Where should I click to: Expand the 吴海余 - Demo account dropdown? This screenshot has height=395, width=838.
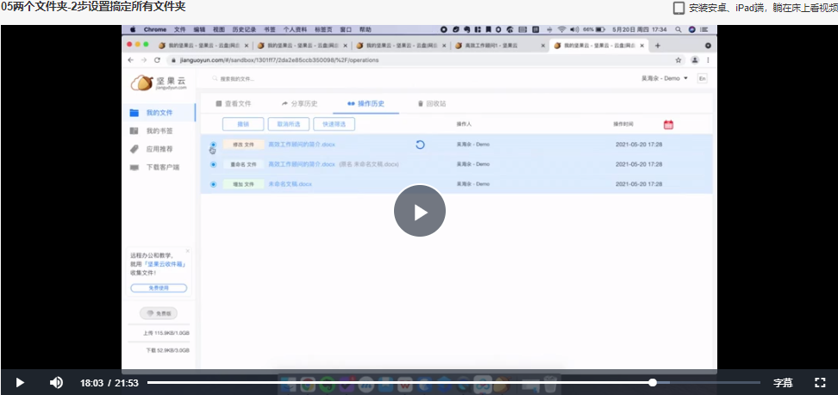click(x=665, y=78)
